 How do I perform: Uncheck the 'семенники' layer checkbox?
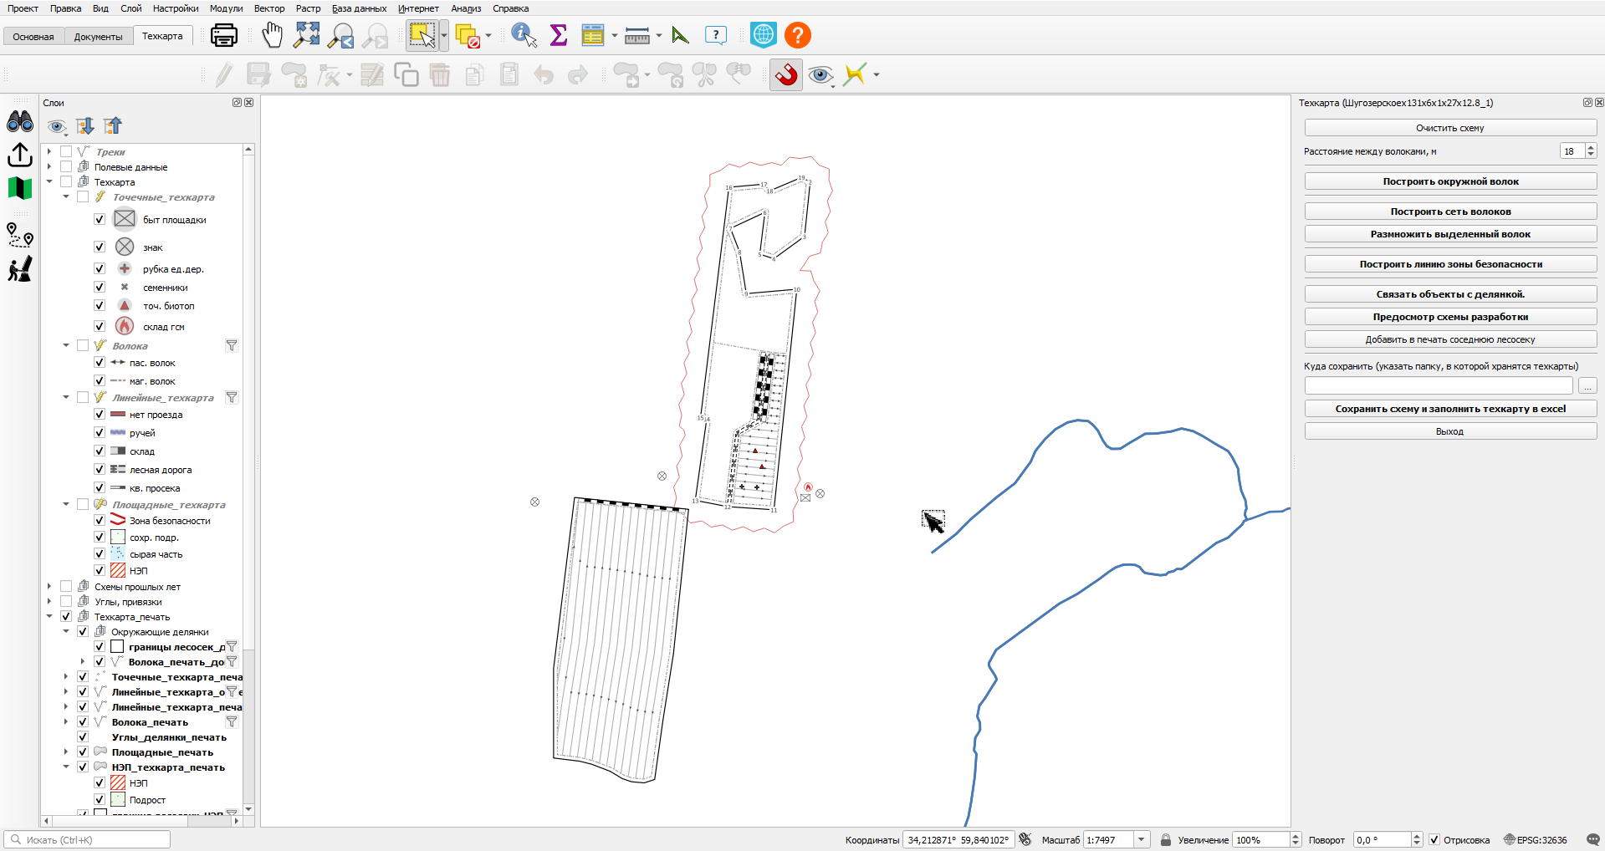tap(100, 287)
